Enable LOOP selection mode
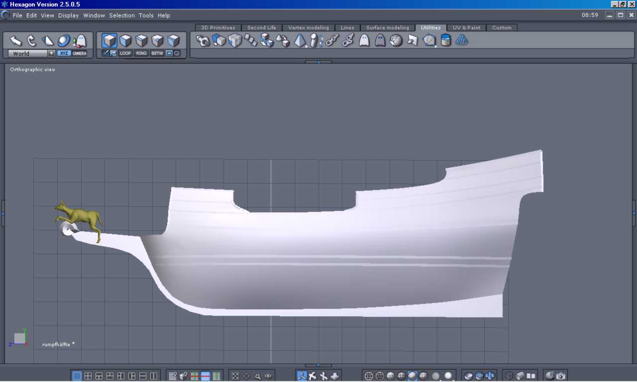 [125, 53]
